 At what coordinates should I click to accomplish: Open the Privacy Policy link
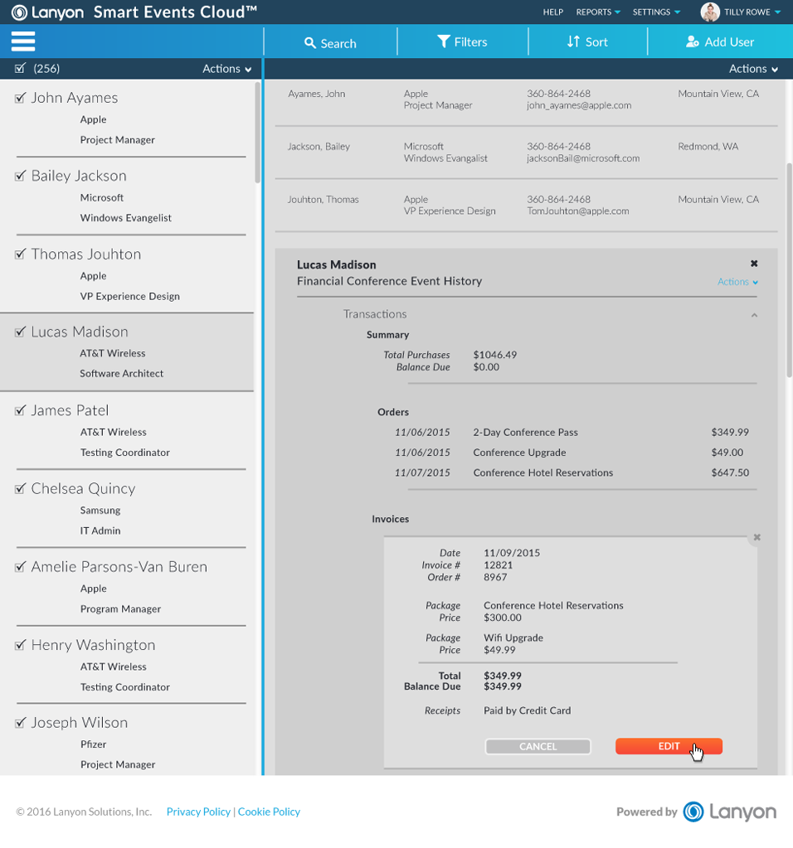coord(198,812)
